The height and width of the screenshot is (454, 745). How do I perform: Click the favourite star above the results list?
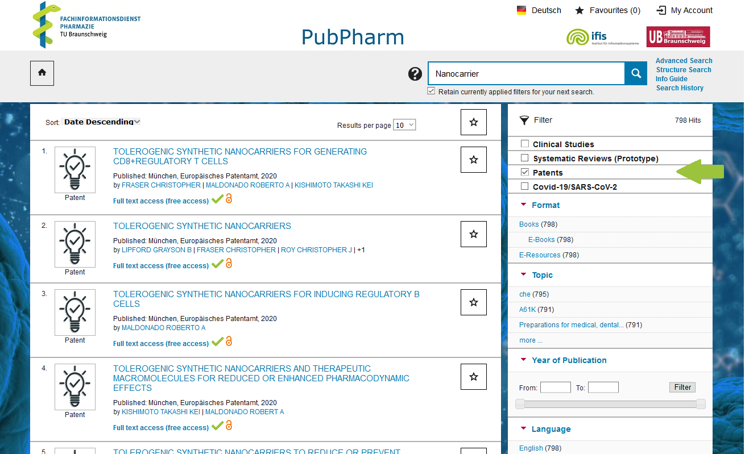pos(473,122)
